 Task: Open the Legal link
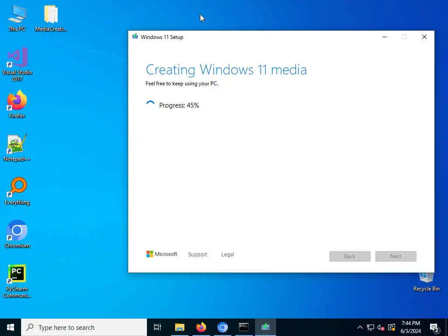point(227,254)
